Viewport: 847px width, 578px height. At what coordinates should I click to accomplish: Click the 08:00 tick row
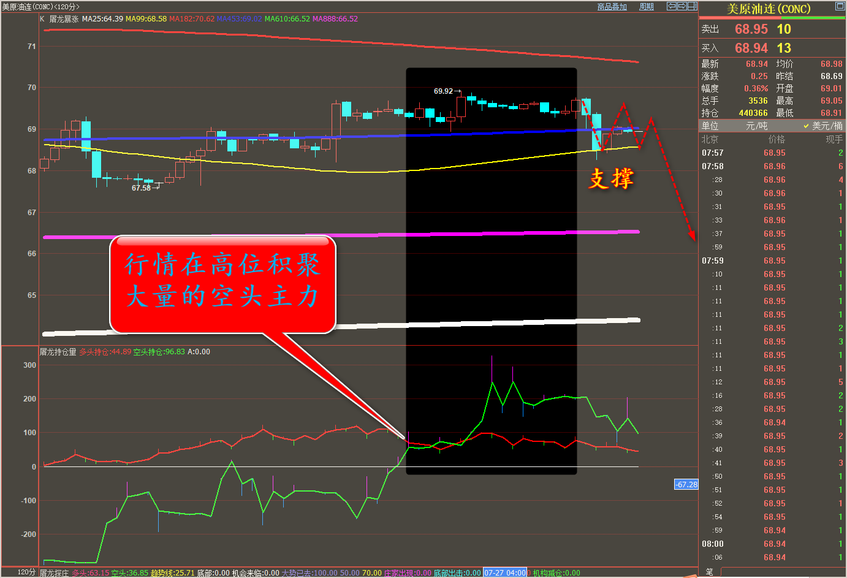point(772,544)
